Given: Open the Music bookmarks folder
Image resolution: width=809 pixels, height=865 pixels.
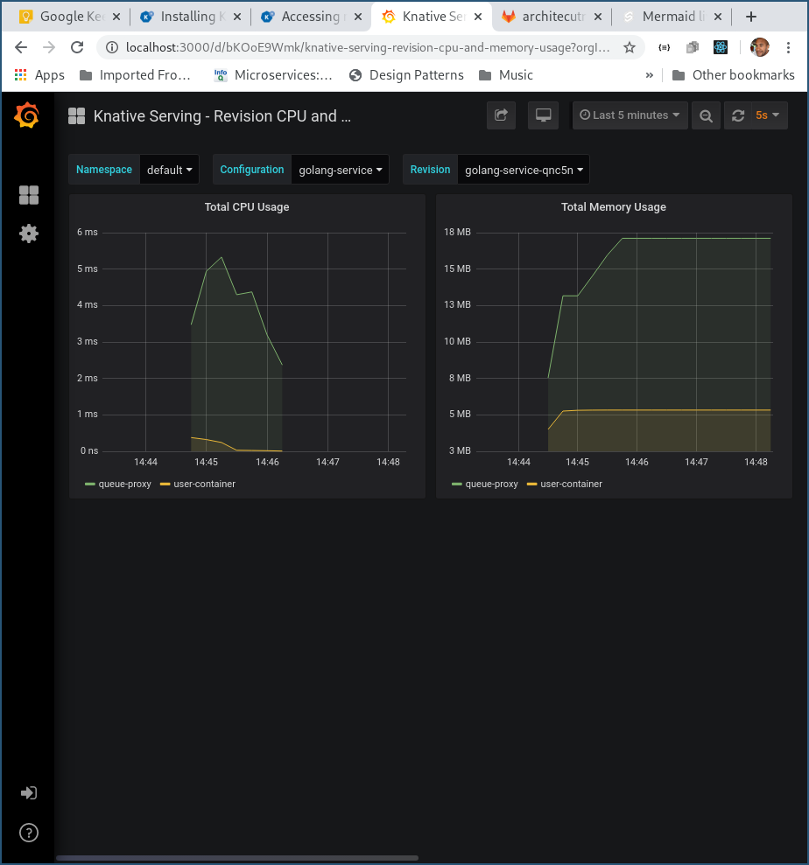Looking at the screenshot, I should pos(506,75).
